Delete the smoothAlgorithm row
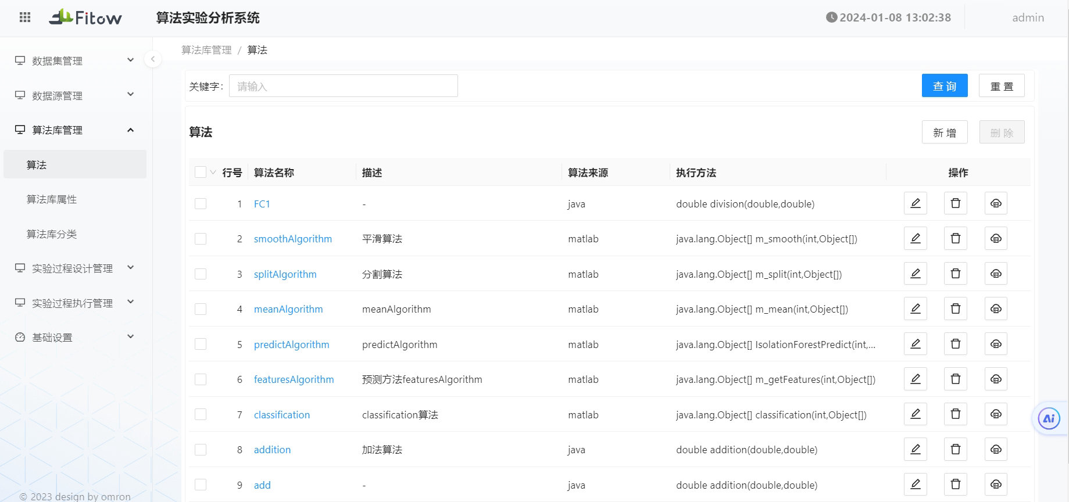The width and height of the screenshot is (1069, 502). click(x=956, y=238)
